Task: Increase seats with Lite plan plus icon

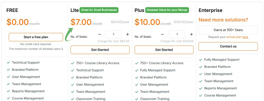Action: (x=127, y=34)
